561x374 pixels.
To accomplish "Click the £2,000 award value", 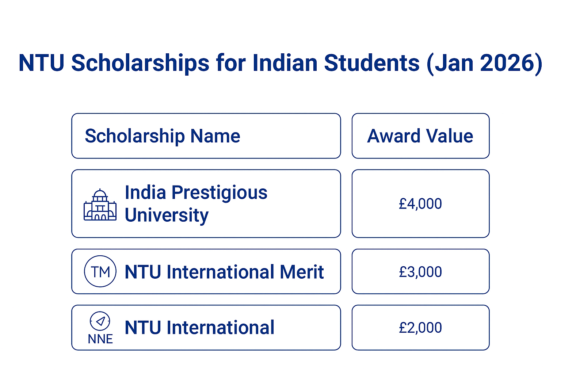I will coord(420,328).
